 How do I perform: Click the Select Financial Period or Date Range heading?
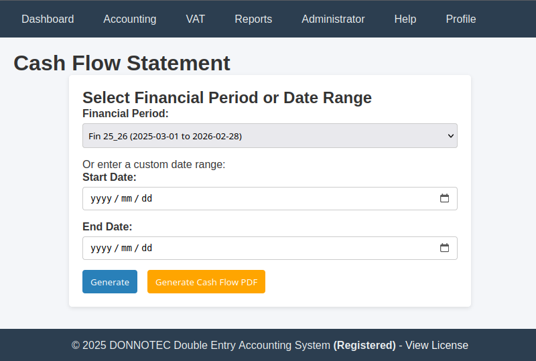pyautogui.click(x=227, y=98)
